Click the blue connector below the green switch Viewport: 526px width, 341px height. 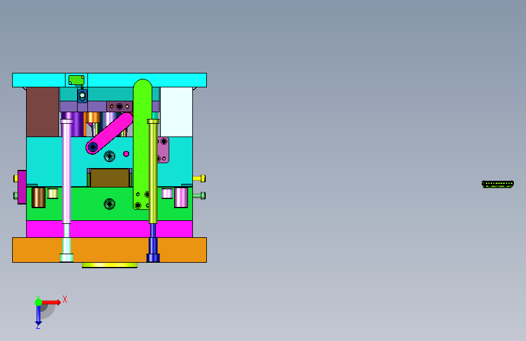coord(82,96)
